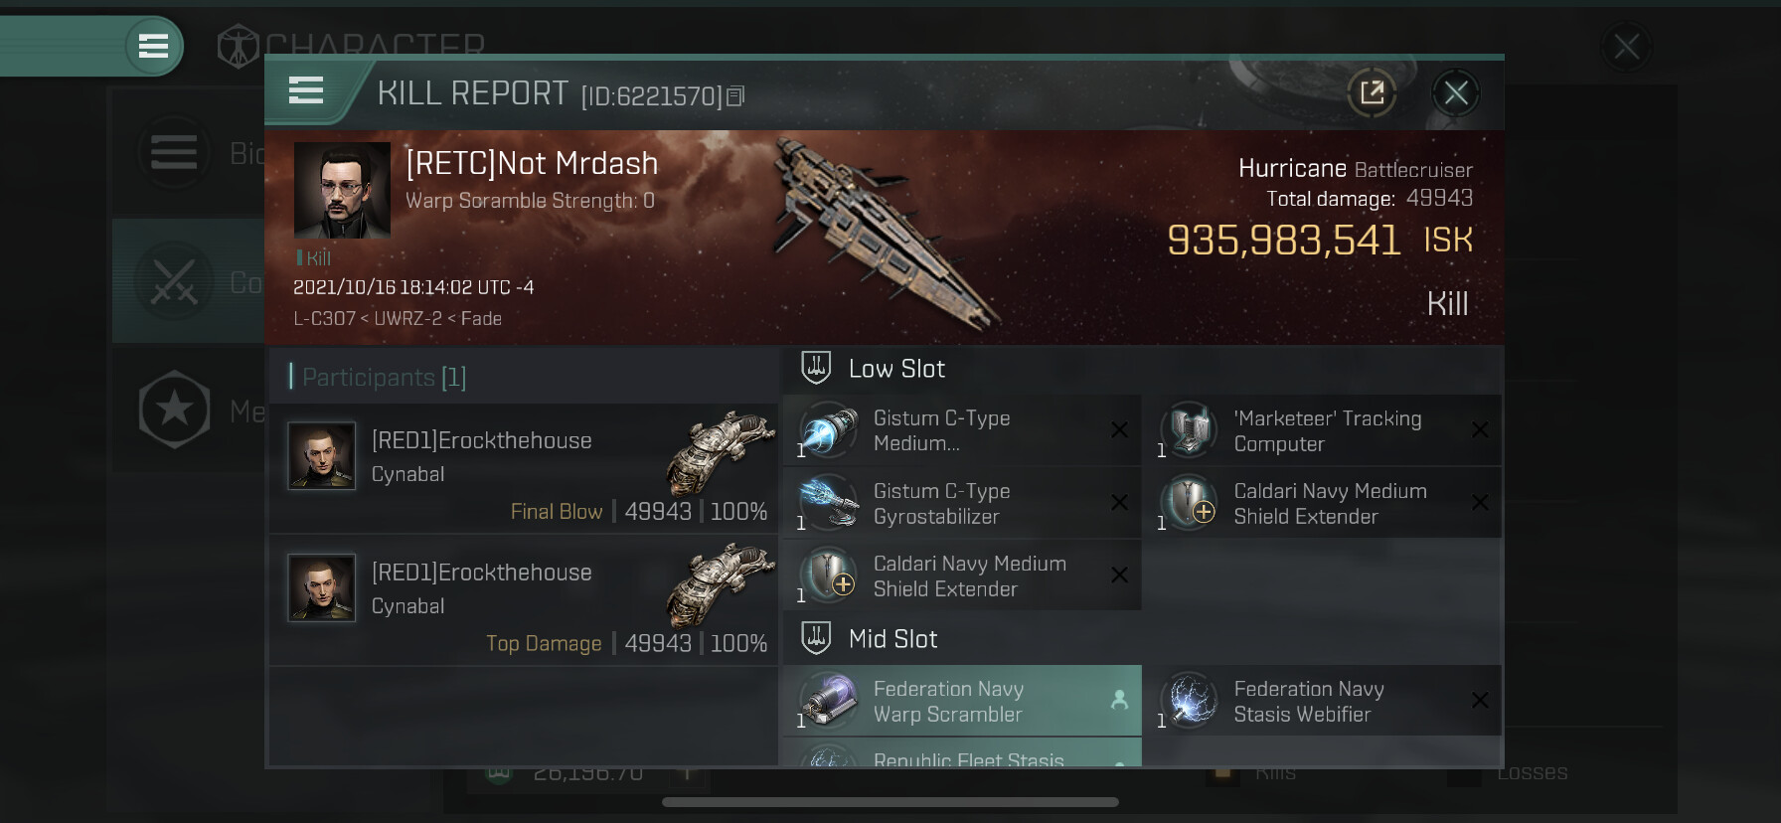
Task: Open the main menu button at top left
Action: point(153,46)
